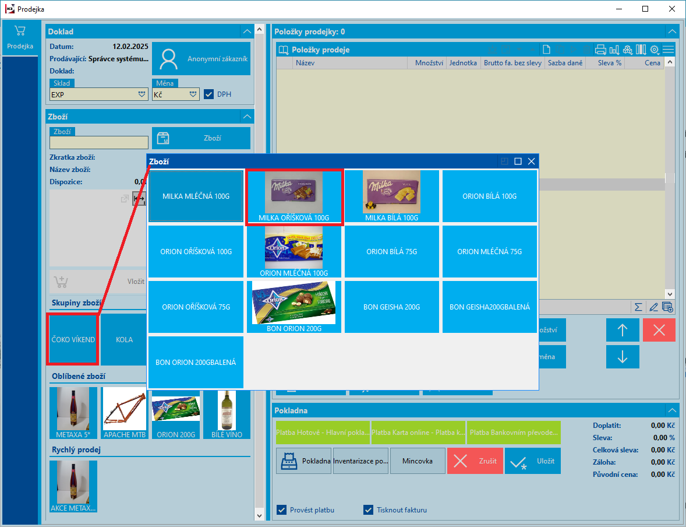Image resolution: width=686 pixels, height=527 pixels.
Task: Click the new document icon in Položky prodeje toolbar
Action: pyautogui.click(x=546, y=50)
